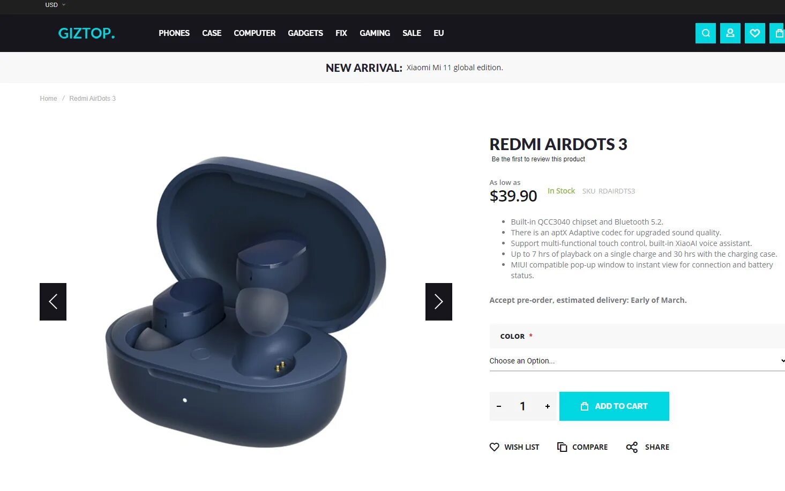
Task: Open the Phones menu
Action: click(x=174, y=33)
